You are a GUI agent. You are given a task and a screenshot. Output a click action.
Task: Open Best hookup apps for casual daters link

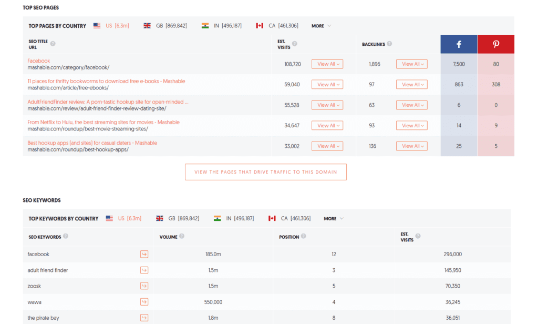click(92, 143)
